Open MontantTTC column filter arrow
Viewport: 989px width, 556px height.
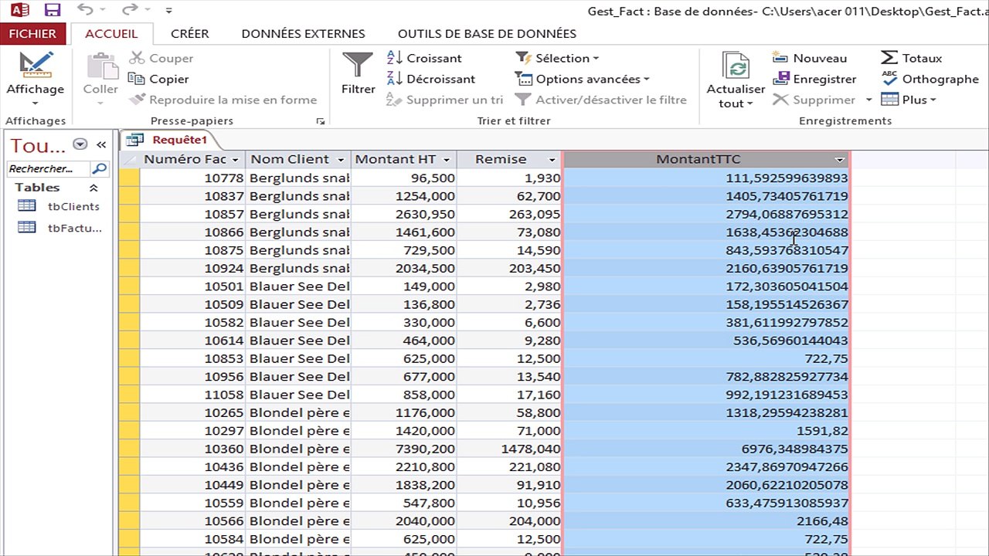coord(839,160)
